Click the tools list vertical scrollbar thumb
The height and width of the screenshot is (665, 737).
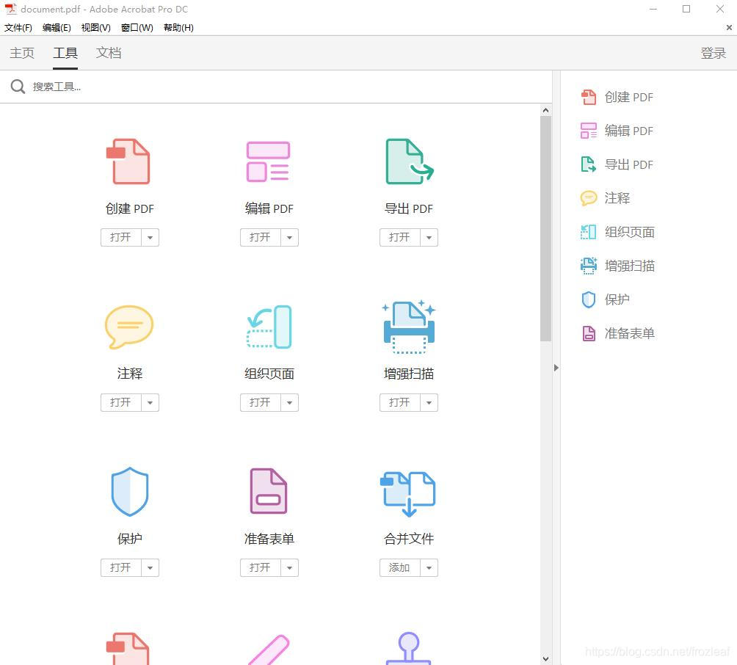(545, 228)
